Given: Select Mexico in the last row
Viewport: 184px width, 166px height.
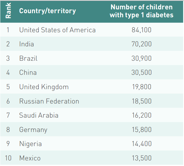Looking at the screenshot, I should click(x=30, y=158).
